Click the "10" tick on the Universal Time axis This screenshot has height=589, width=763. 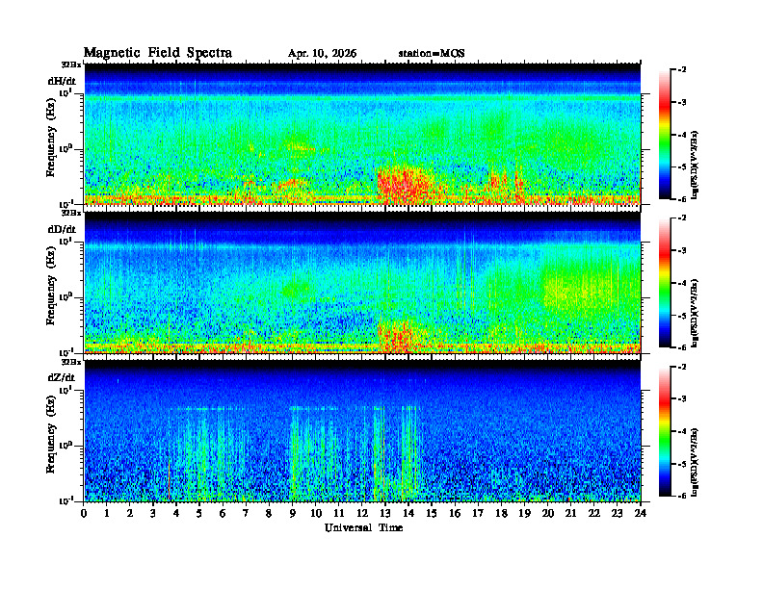coord(316,514)
